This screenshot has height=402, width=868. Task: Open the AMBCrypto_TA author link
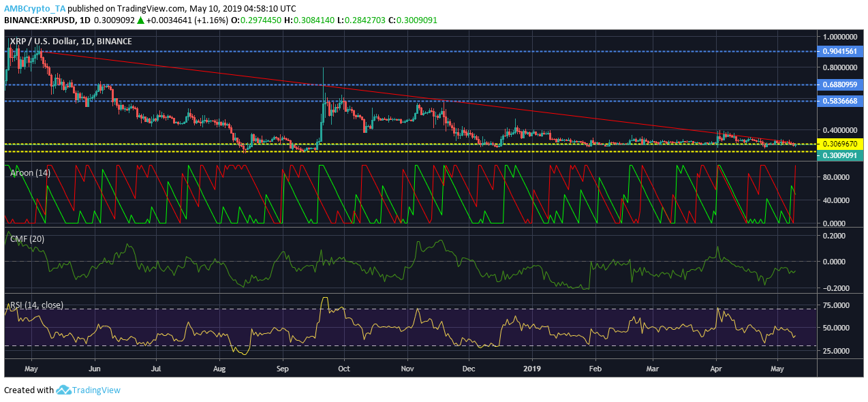36,9
